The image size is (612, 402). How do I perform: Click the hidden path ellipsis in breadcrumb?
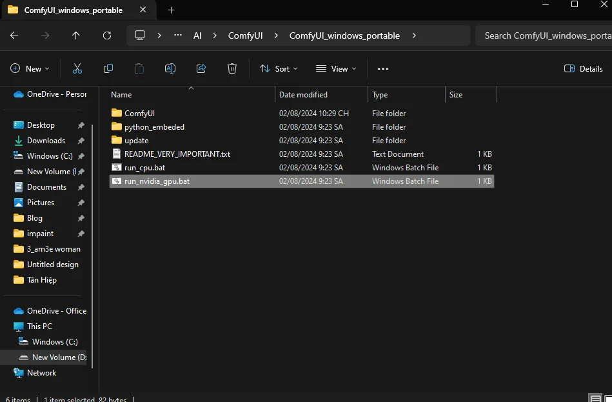coord(178,35)
